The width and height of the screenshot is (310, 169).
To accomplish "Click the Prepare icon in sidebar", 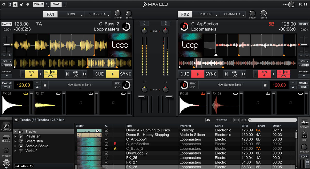I will (x=6, y=152).
